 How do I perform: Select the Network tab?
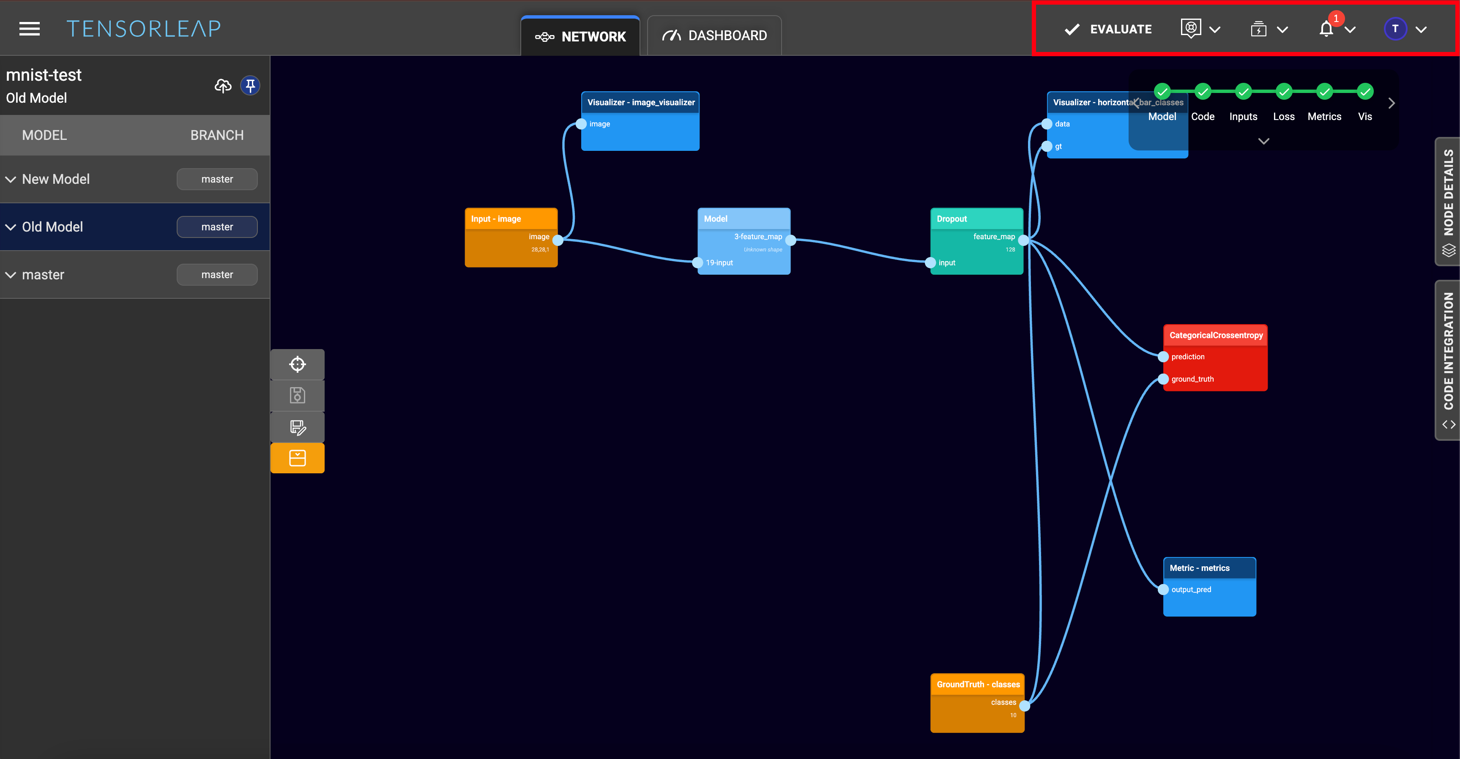580,36
